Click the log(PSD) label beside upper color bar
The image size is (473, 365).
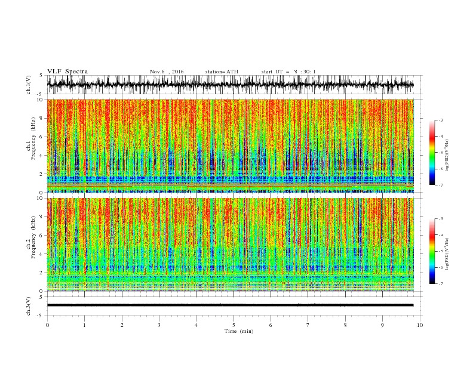(x=447, y=156)
